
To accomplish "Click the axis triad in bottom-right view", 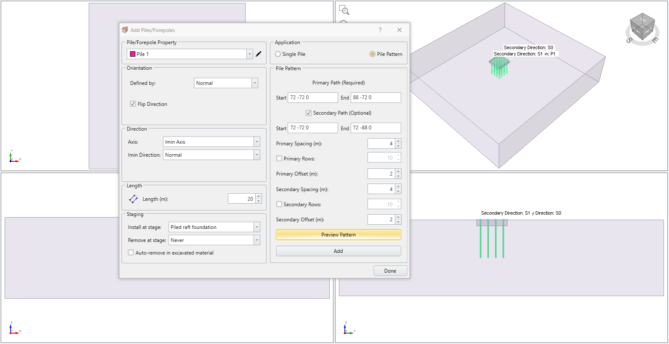I will point(349,328).
